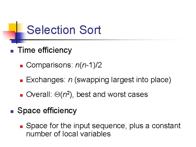The width and height of the screenshot is (196, 147).
Task: Click the text "best and worst cases"
Action: [x=112, y=94]
